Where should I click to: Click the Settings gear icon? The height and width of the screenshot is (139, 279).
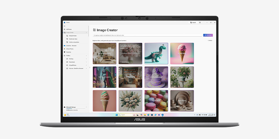pyautogui.click(x=200, y=23)
